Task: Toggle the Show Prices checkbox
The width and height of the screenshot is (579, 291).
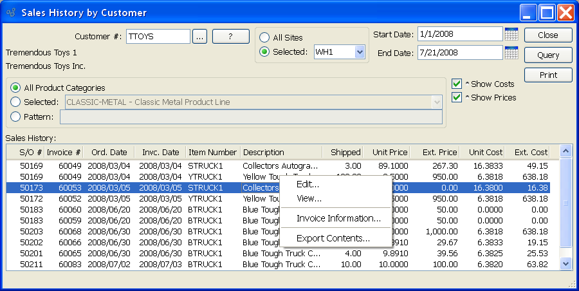Action: click(x=457, y=97)
